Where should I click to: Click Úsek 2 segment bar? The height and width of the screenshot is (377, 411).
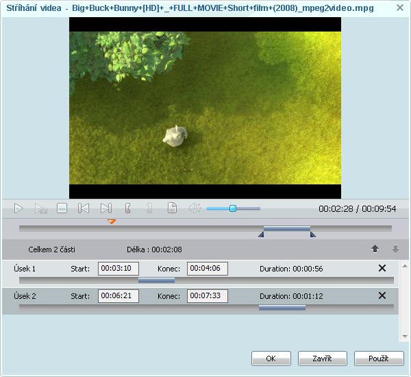(282, 308)
